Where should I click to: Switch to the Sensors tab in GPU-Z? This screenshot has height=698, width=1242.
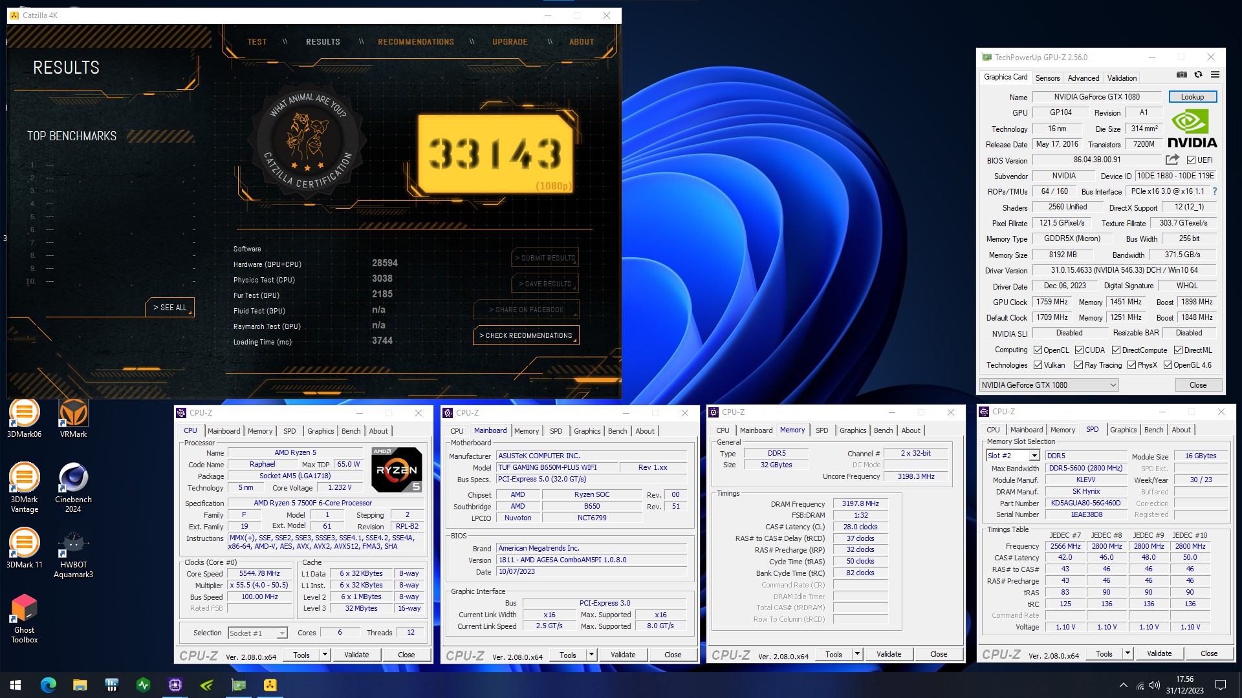coord(1047,78)
